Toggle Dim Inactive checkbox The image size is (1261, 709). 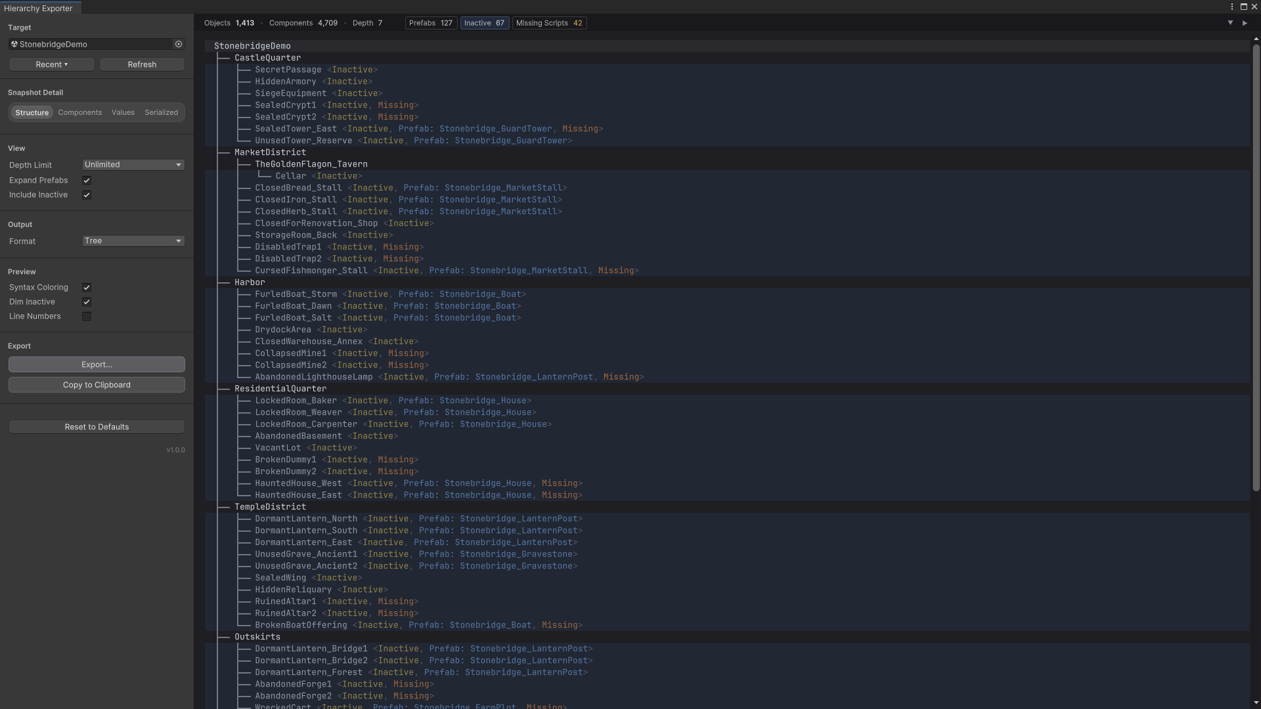click(87, 302)
